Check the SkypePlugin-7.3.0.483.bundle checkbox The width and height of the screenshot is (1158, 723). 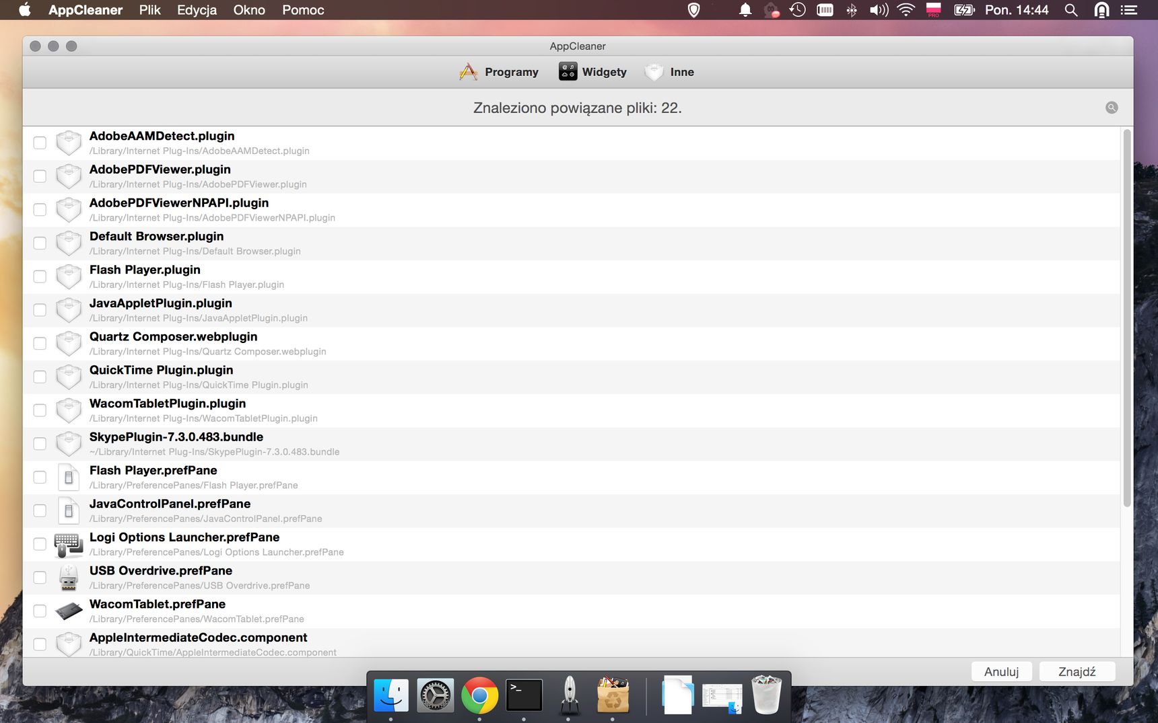tap(40, 444)
